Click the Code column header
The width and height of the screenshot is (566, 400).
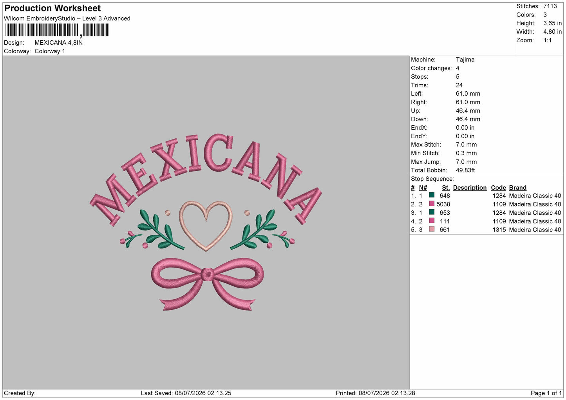click(x=498, y=188)
